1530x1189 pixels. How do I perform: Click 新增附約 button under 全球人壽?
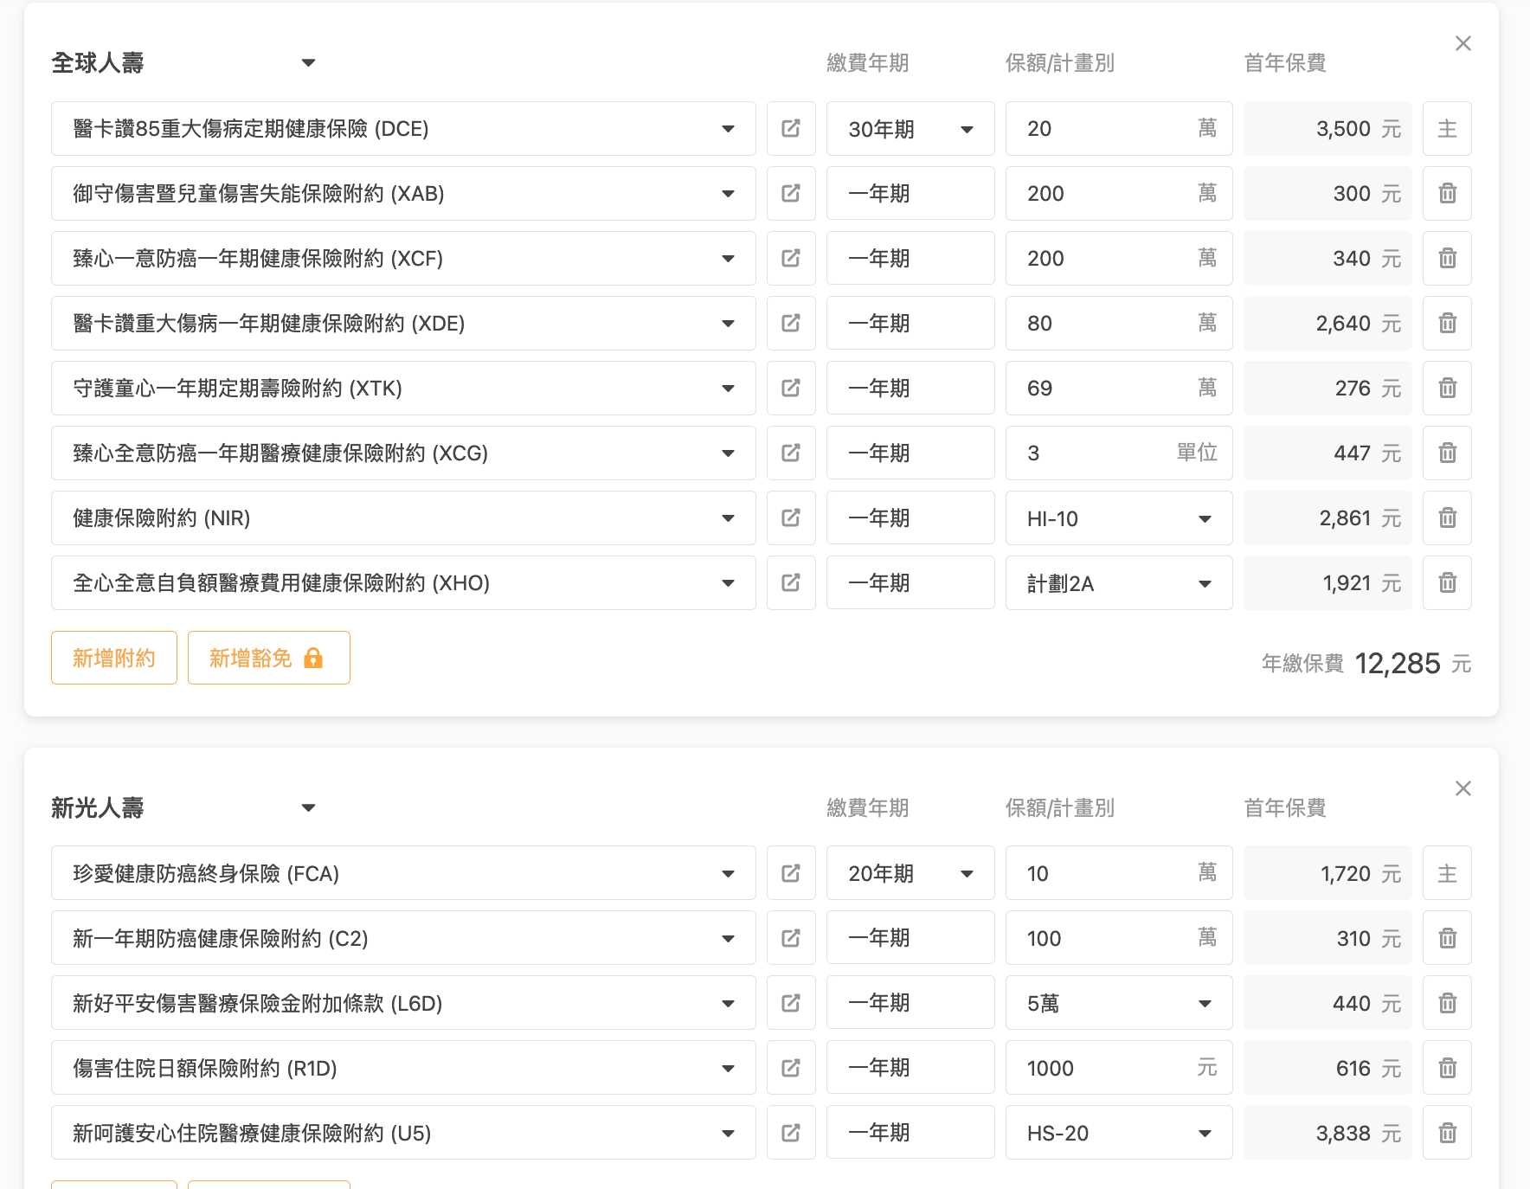pyautogui.click(x=114, y=659)
